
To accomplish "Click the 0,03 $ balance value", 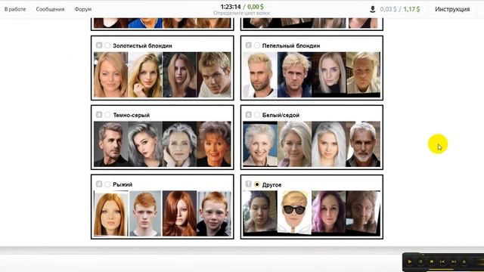I will coord(388,9).
